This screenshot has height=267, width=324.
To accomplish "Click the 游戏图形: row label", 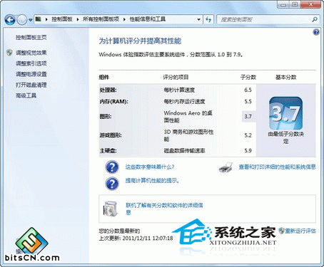I will 111,135.
